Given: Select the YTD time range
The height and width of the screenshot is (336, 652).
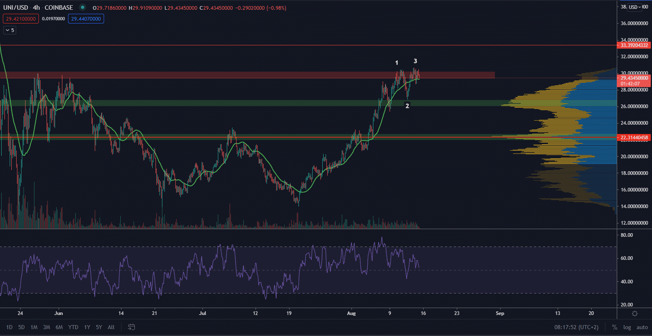Looking at the screenshot, I should tap(73, 327).
